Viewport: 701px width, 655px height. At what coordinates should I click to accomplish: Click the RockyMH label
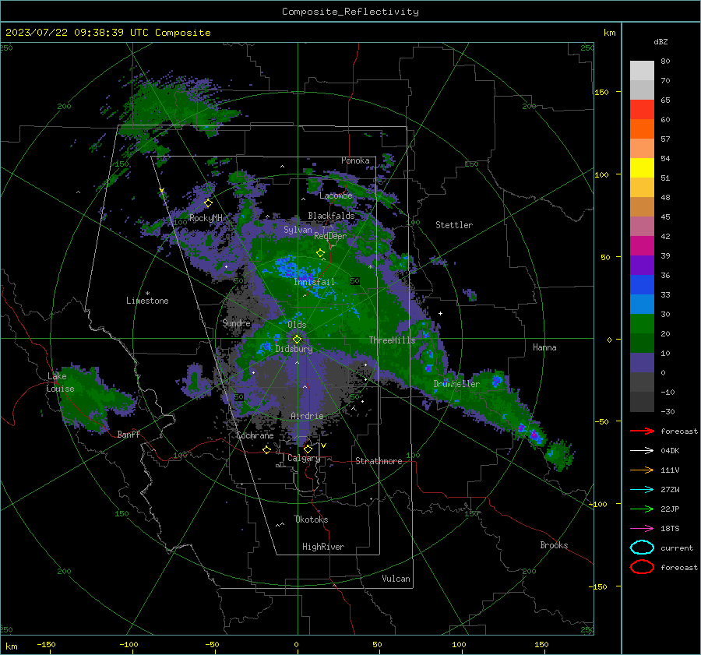tap(206, 218)
